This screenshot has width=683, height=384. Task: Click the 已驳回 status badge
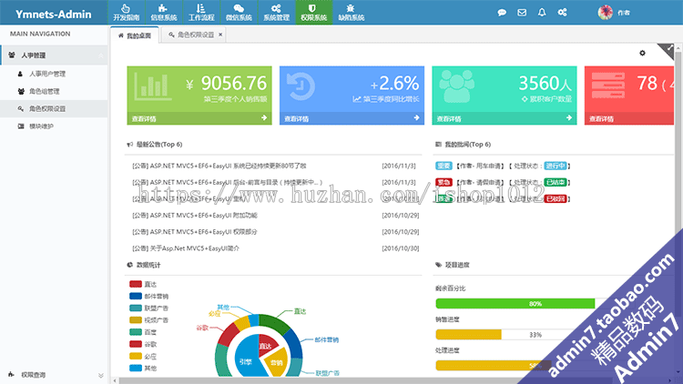(x=556, y=199)
